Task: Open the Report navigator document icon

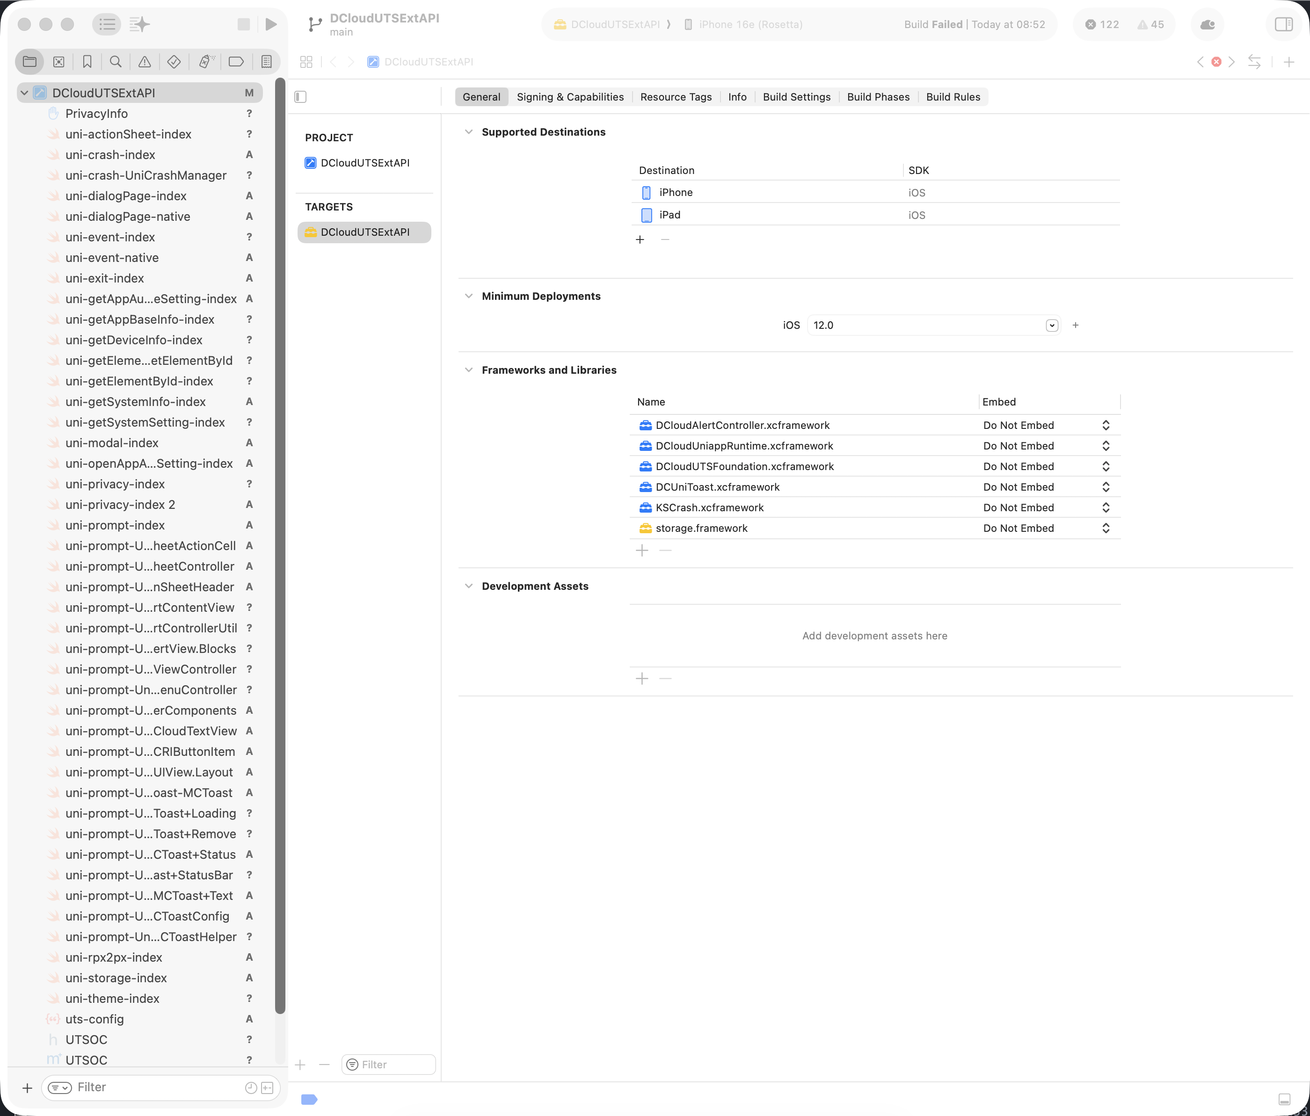Action: click(266, 61)
